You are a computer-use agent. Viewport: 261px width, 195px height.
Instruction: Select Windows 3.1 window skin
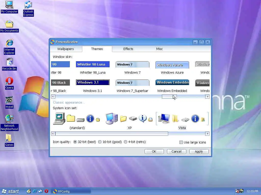point(93,86)
